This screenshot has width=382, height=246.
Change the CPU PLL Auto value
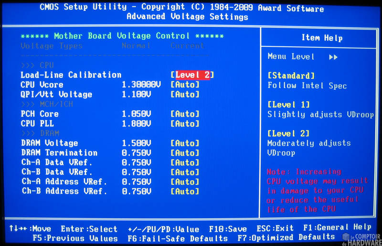[185, 124]
